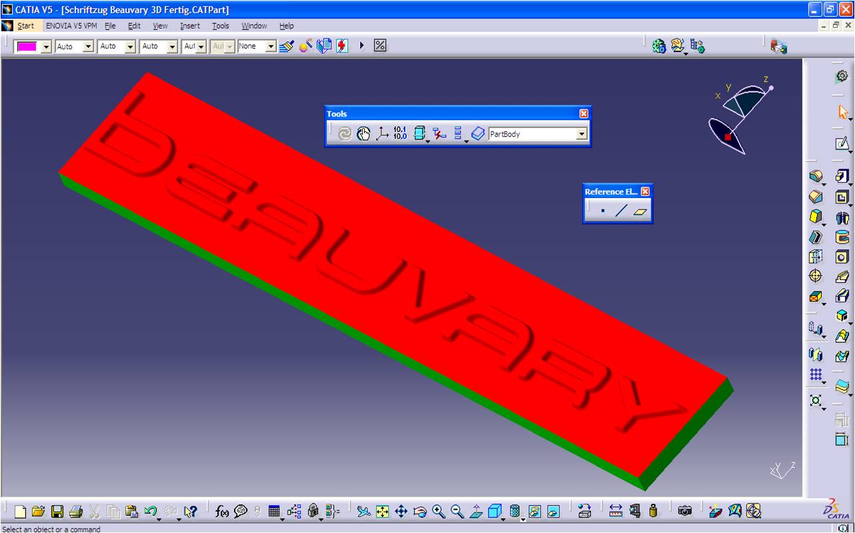The height and width of the screenshot is (533, 855).
Task: Select the Hole tool
Action: (842, 257)
